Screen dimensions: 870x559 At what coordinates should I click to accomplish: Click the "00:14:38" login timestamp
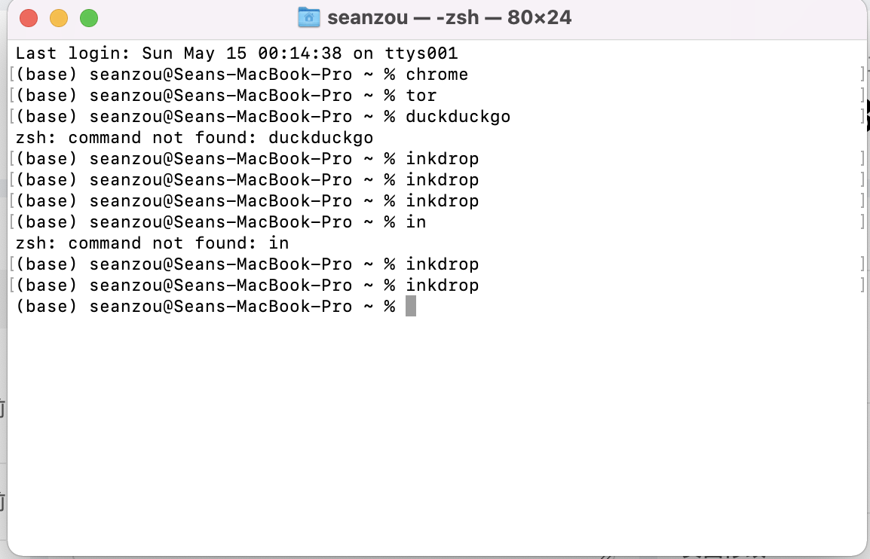(299, 53)
